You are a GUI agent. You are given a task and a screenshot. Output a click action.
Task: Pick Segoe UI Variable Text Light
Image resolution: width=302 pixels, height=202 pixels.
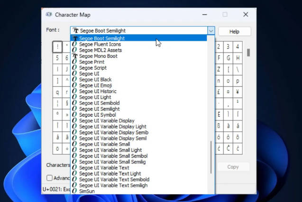tap(139, 174)
